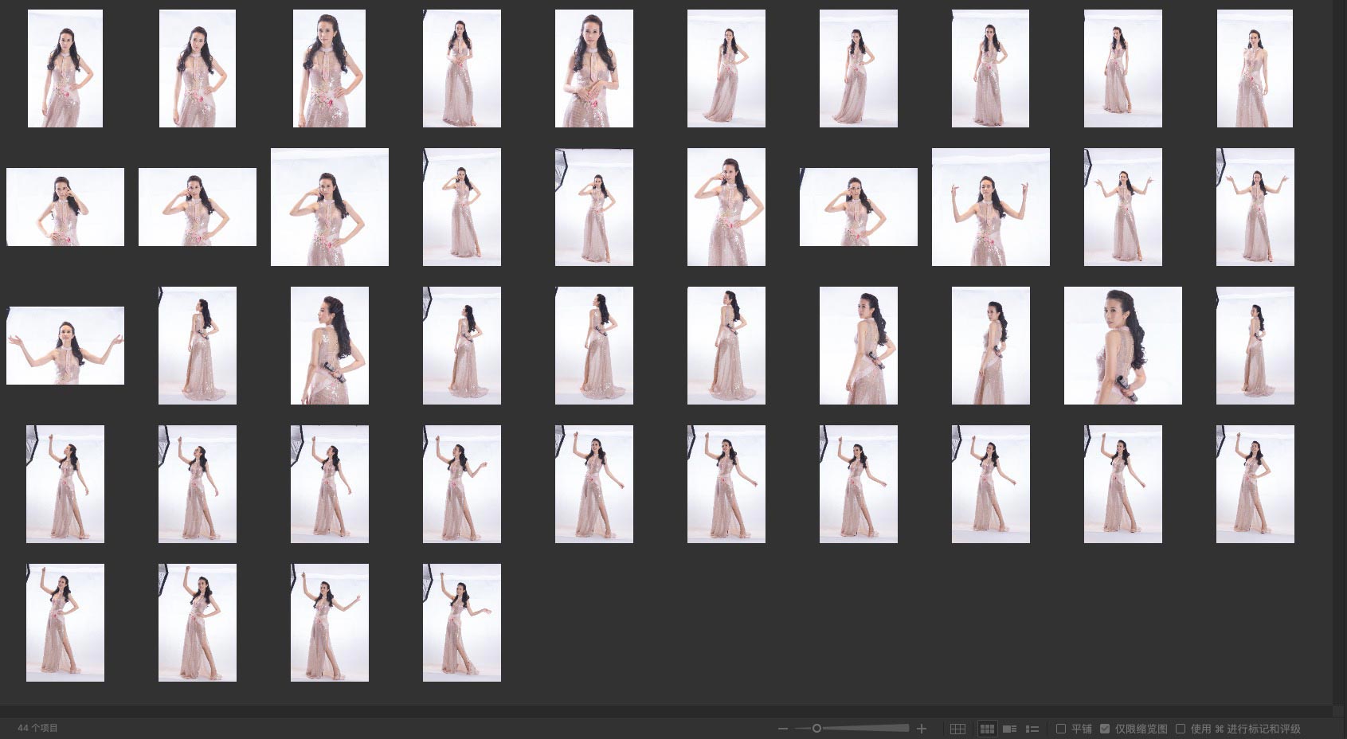
Task: Select the last thumbnail in the bottom row
Action: (x=462, y=623)
